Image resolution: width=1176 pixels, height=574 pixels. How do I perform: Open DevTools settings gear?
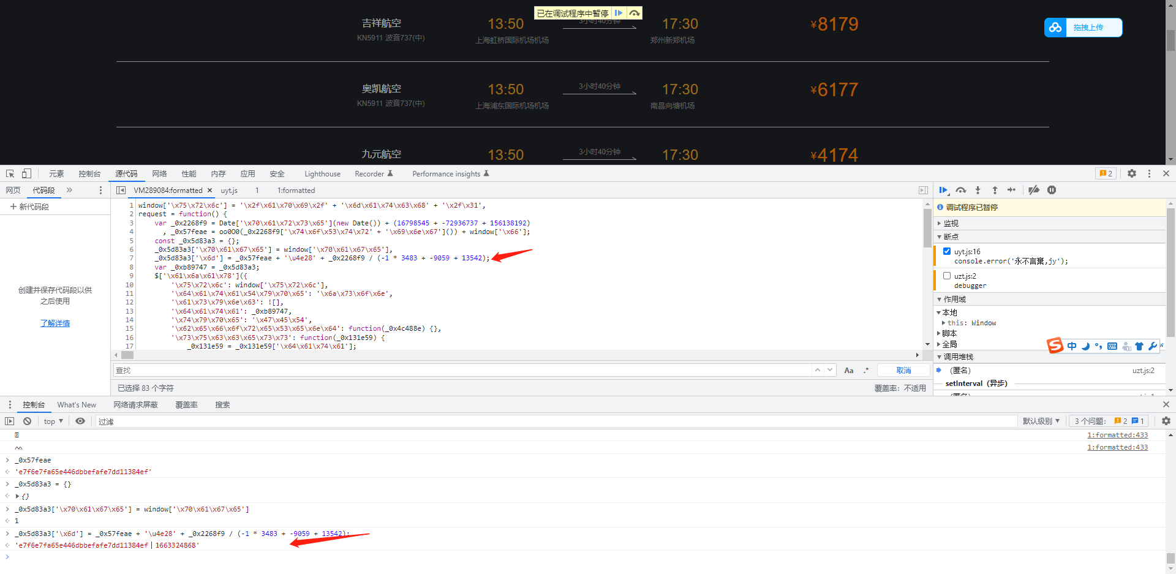[1132, 173]
